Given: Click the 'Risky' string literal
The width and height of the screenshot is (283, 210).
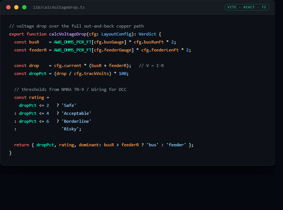Looking at the screenshot, I should click(x=70, y=129).
